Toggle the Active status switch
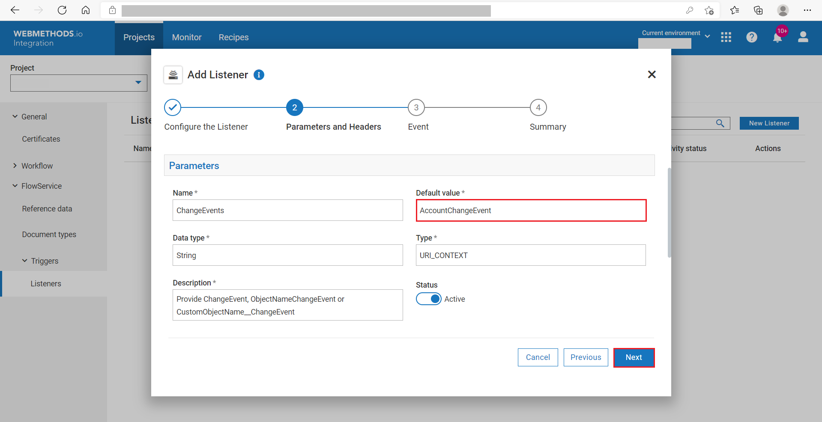822x422 pixels. coord(428,299)
